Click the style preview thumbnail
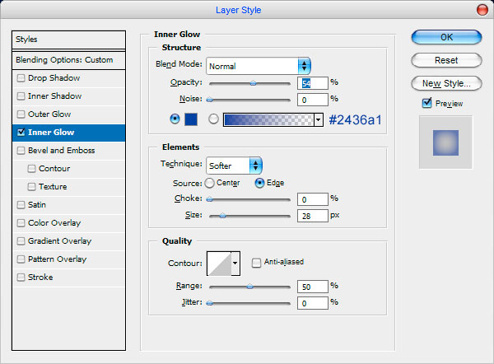Screen dimensions: 494x364 click(x=445, y=142)
